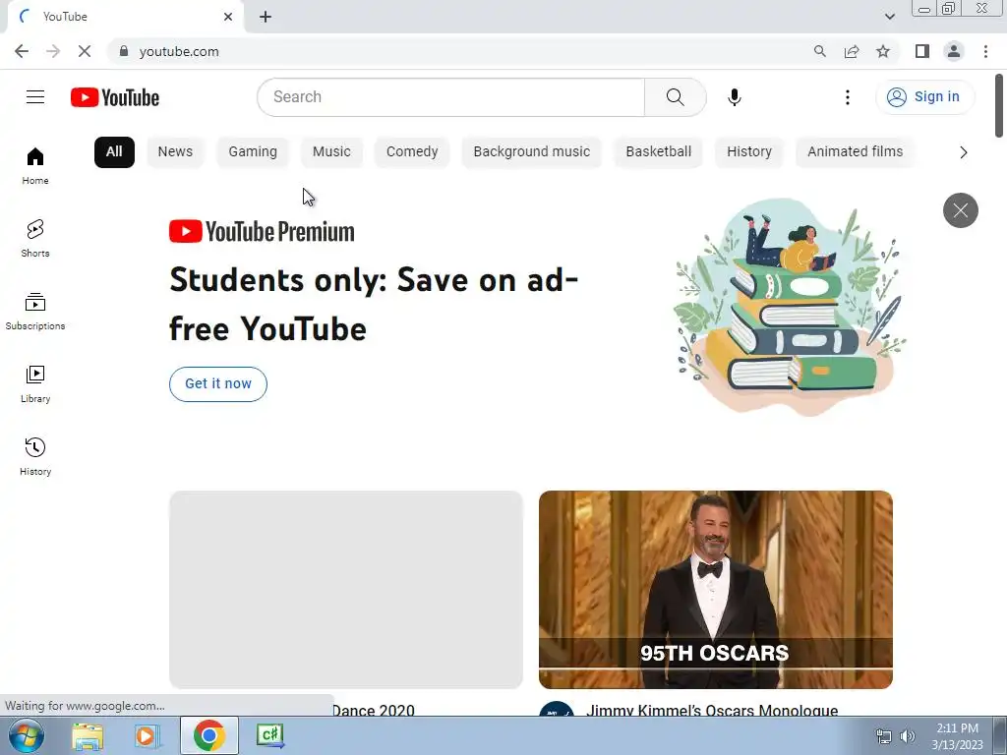The width and height of the screenshot is (1007, 755).
Task: Select the History category chip
Action: pyautogui.click(x=748, y=152)
